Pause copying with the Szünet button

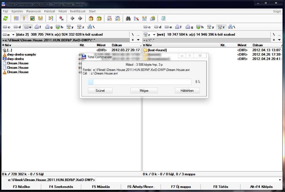pyautogui.click(x=100, y=90)
